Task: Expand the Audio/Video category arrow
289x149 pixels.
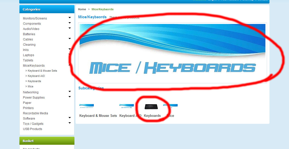Action: [x=70, y=28]
